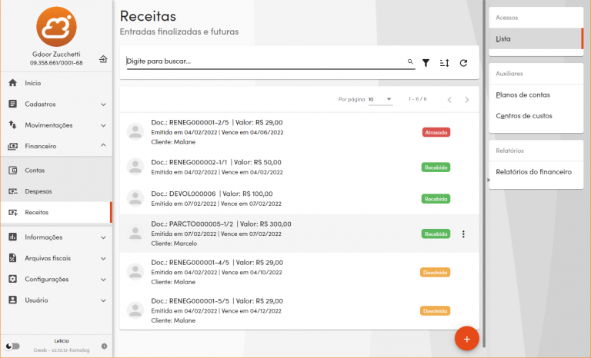591x358 pixels.
Task: Open Contas in the sidebar
Action: click(35, 170)
